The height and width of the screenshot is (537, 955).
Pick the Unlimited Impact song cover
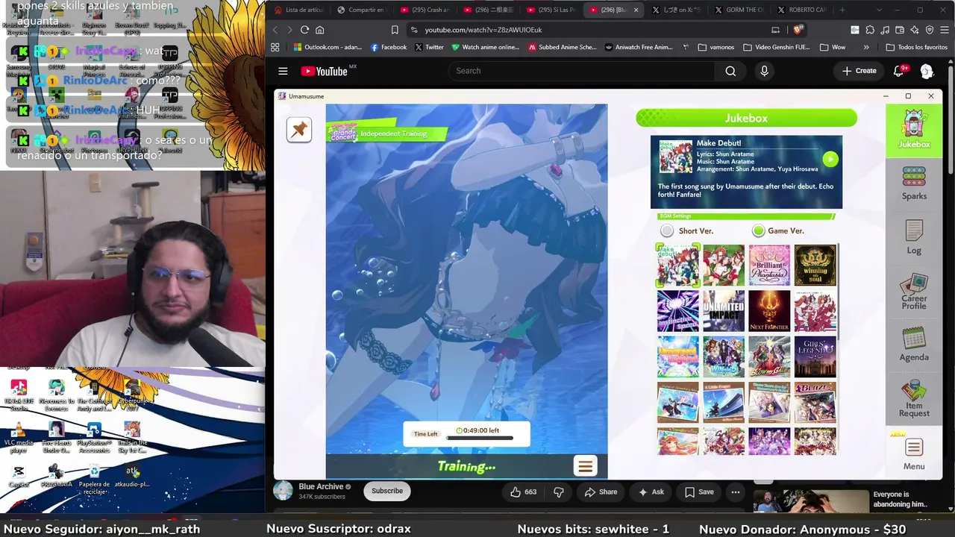(x=724, y=311)
